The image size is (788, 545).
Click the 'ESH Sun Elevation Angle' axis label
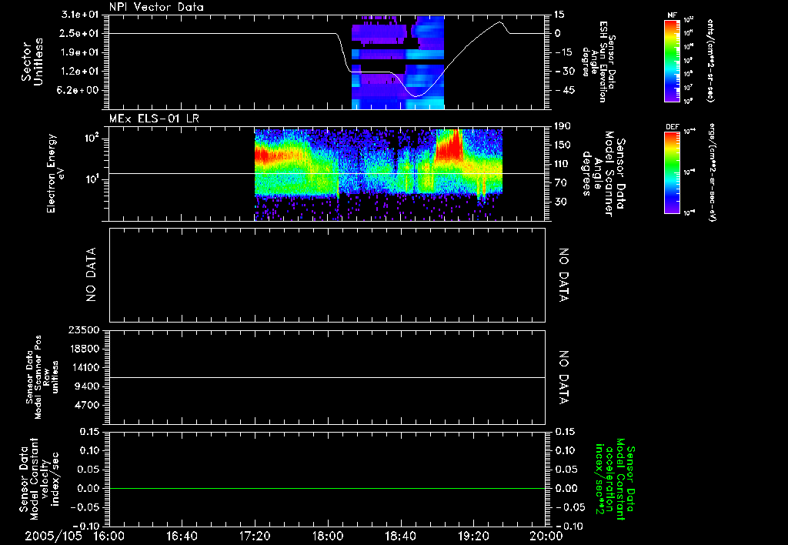[x=599, y=62]
